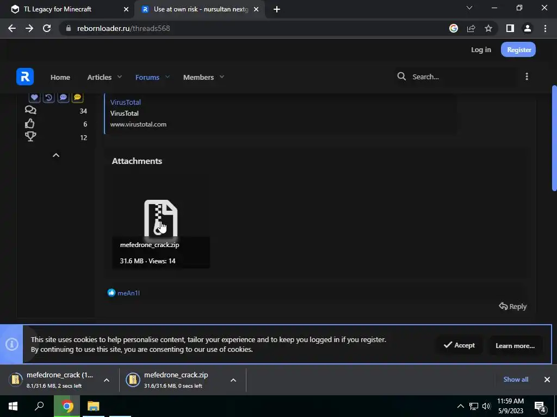
Task: Click the Log in link
Action: tap(481, 49)
